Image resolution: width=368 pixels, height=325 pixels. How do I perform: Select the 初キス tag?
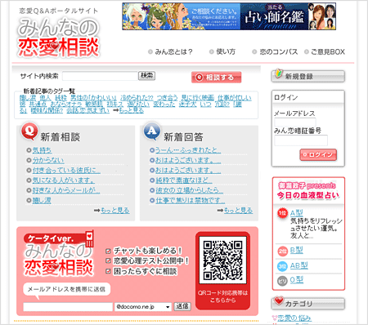115,105
